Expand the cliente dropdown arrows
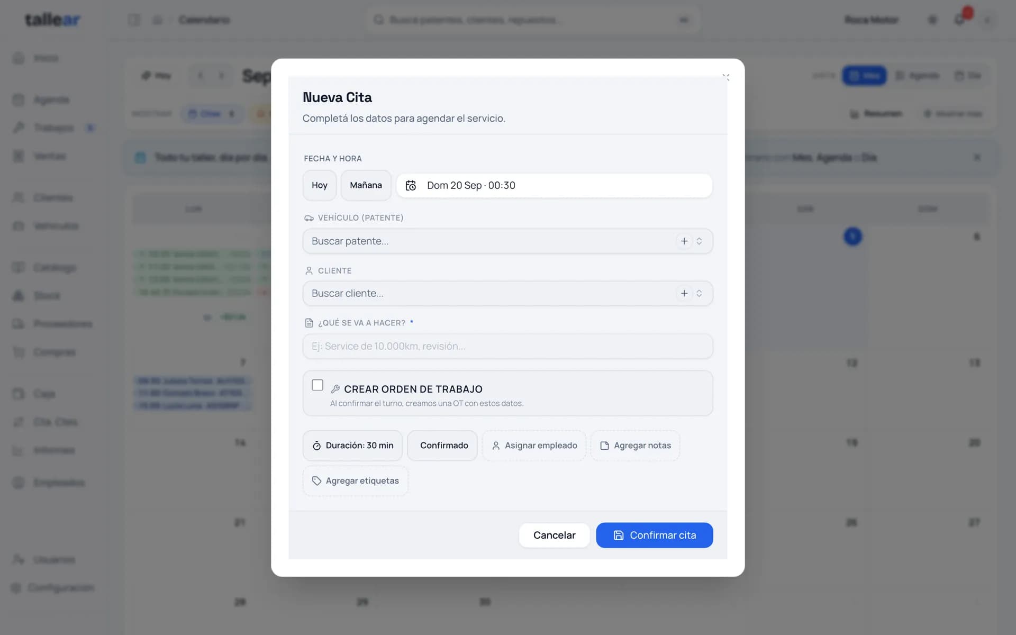 pyautogui.click(x=699, y=293)
